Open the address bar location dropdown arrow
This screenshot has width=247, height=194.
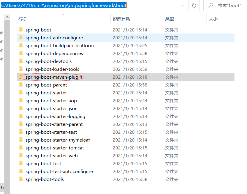183,5
